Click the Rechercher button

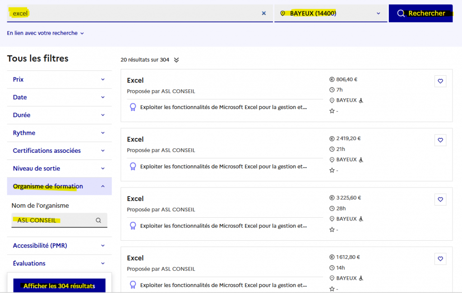pyautogui.click(x=420, y=14)
